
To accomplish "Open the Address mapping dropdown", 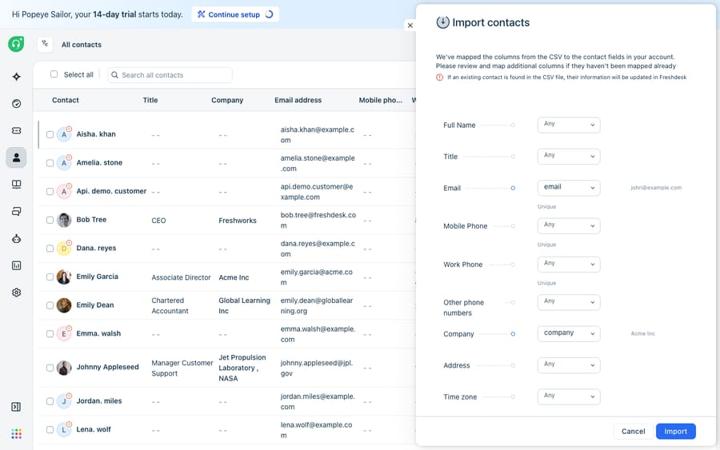I will pos(569,365).
